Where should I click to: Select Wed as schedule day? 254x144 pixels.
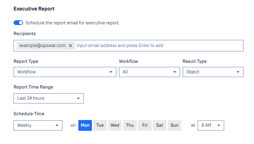(x=115, y=125)
